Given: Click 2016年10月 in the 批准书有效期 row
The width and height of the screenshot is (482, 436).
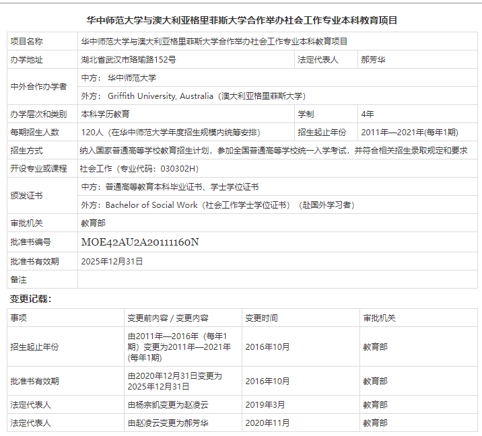Looking at the screenshot, I should point(267,381).
